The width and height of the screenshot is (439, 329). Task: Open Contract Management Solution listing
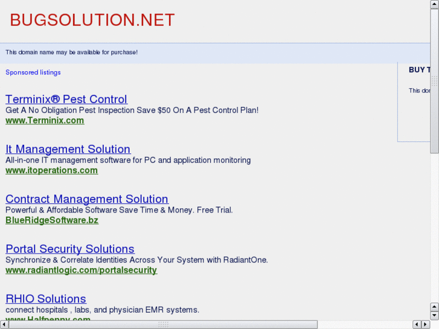87,199
